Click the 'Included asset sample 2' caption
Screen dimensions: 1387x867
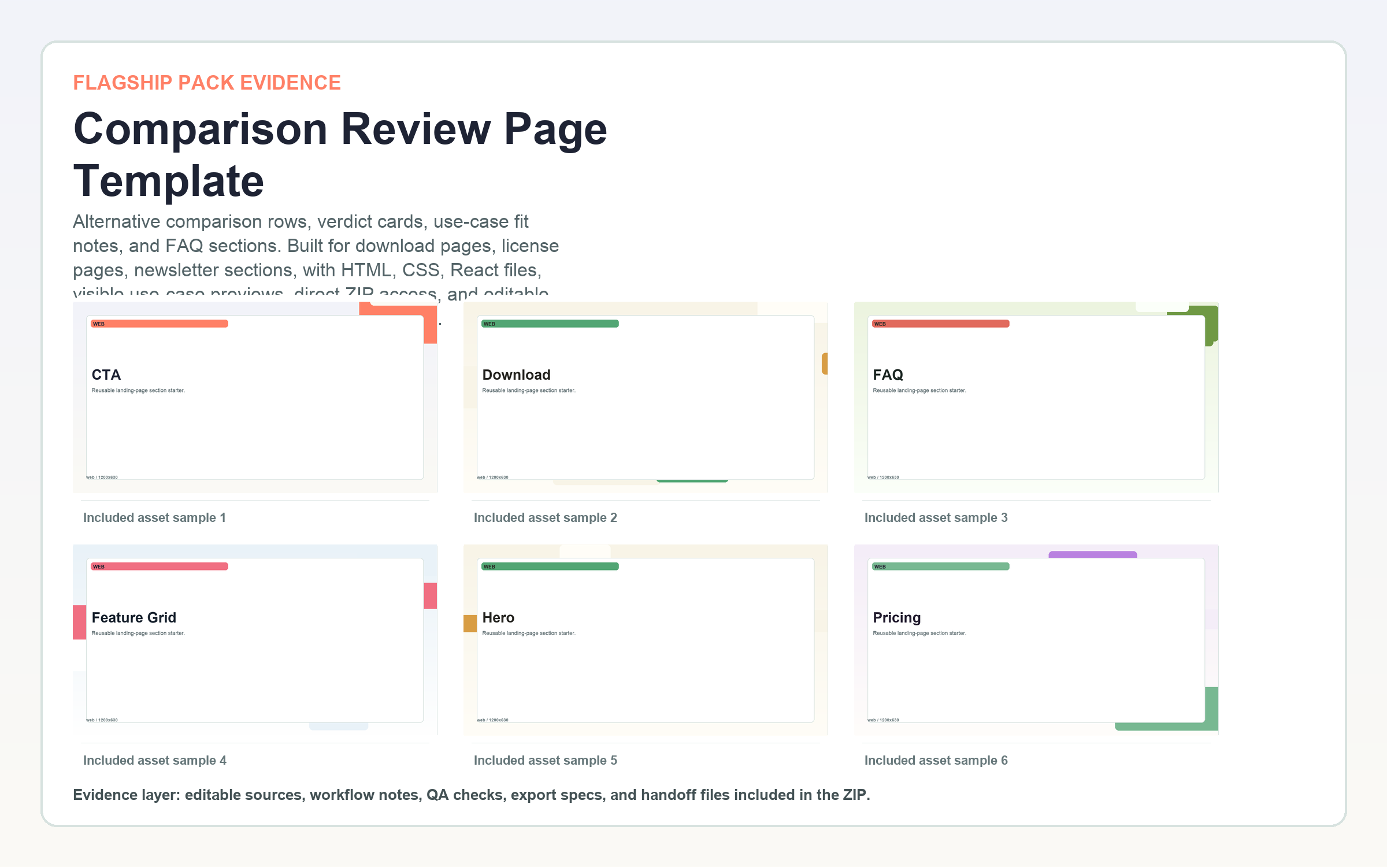[546, 518]
